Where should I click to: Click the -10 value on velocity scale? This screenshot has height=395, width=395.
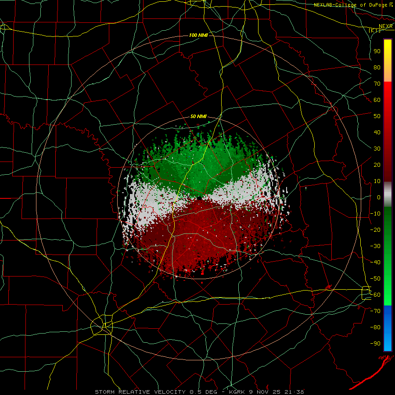pos(375,214)
